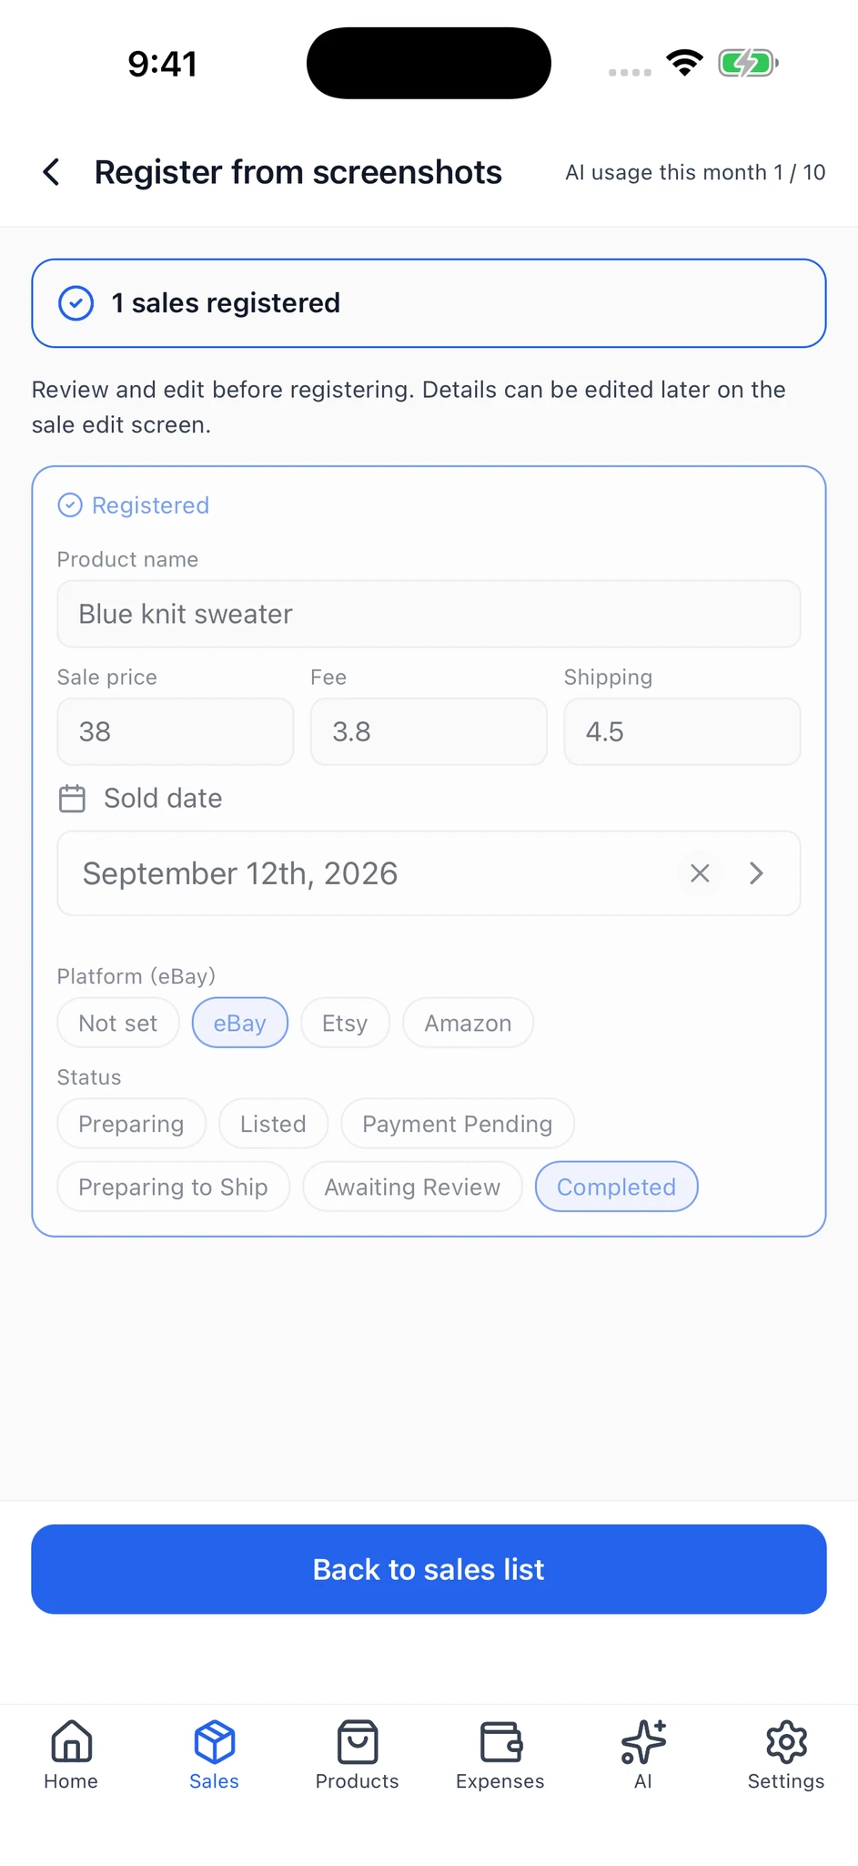Image resolution: width=858 pixels, height=1866 pixels.
Task: Open the September 12th, 2026 date field
Action: 429,873
